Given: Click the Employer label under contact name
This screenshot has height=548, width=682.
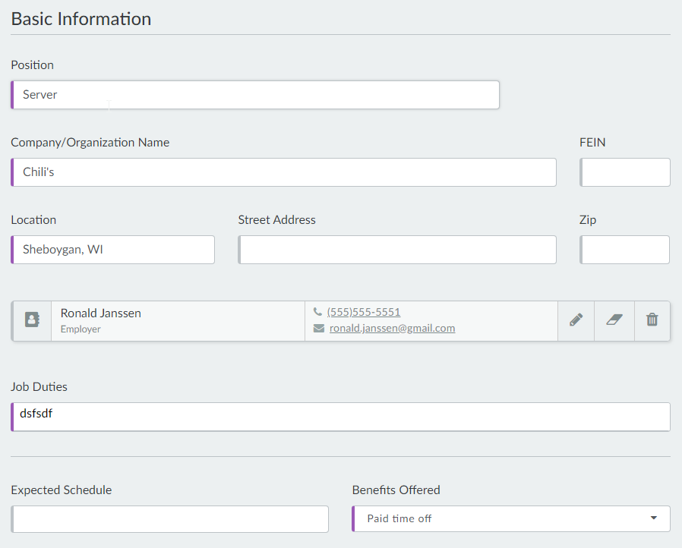Looking at the screenshot, I should point(81,329).
